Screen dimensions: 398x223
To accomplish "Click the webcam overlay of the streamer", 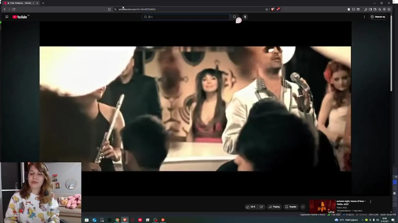I will (41, 192).
